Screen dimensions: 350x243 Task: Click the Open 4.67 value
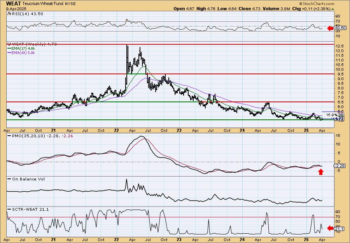[184, 9]
